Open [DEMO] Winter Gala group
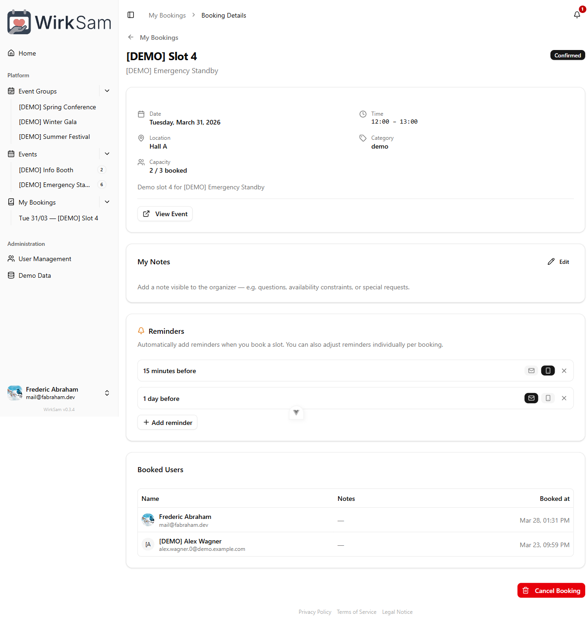The height and width of the screenshot is (618, 588). coord(48,122)
